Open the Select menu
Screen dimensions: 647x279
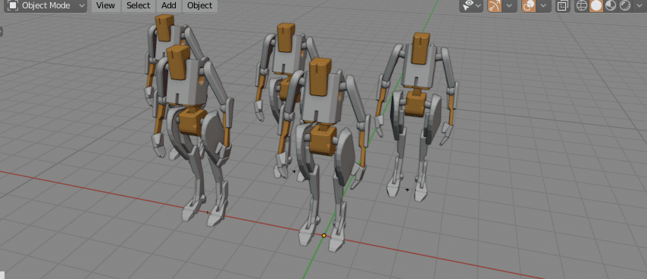click(x=138, y=6)
